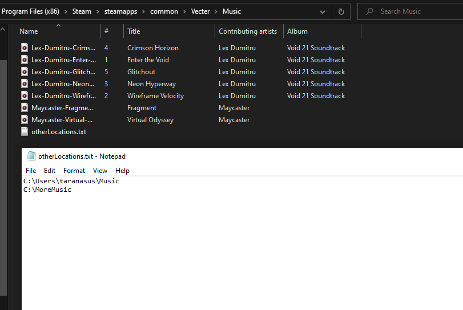Expand the chevron after steamapps in breadcrumb
The width and height of the screenshot is (463, 310).
[144, 11]
